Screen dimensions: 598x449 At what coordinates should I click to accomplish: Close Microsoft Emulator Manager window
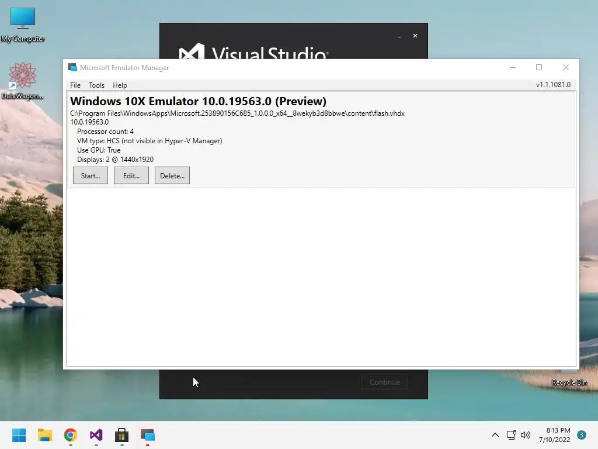click(x=565, y=68)
